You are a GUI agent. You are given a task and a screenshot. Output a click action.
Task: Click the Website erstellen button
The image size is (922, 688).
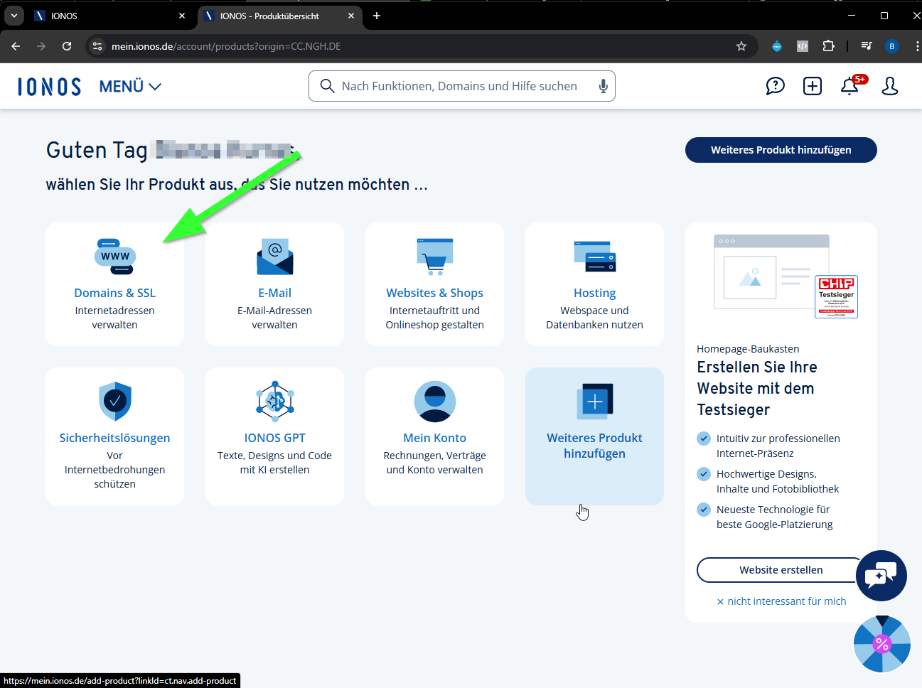pos(781,570)
